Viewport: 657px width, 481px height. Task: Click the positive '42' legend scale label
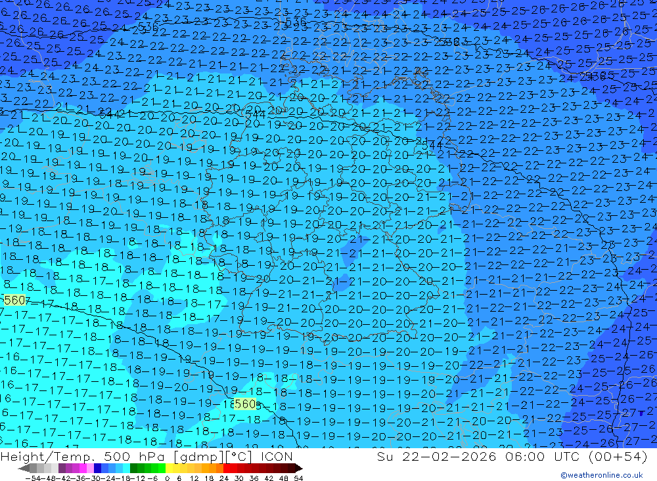tap(269, 478)
